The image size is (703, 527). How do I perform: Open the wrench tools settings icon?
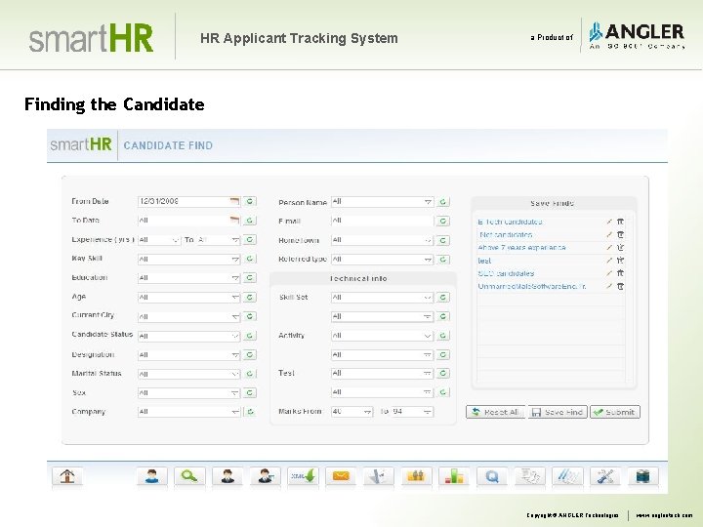click(x=605, y=476)
